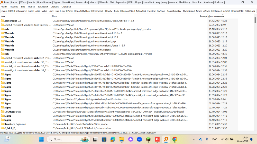
Task: Click the date 07.05.2022 8:19
Action: pyautogui.click(x=217, y=25)
